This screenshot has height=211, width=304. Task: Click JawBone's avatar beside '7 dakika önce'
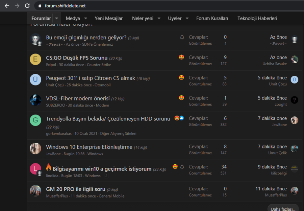[x=294, y=120]
